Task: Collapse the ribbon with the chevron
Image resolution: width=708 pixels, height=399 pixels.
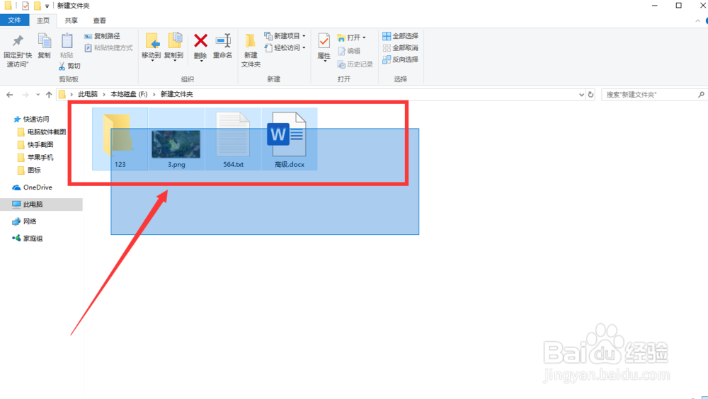Action: click(x=697, y=21)
